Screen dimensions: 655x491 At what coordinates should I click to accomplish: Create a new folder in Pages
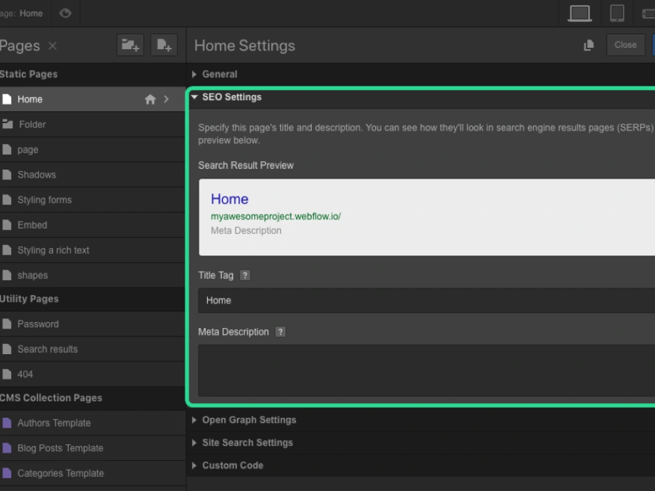pyautogui.click(x=130, y=45)
